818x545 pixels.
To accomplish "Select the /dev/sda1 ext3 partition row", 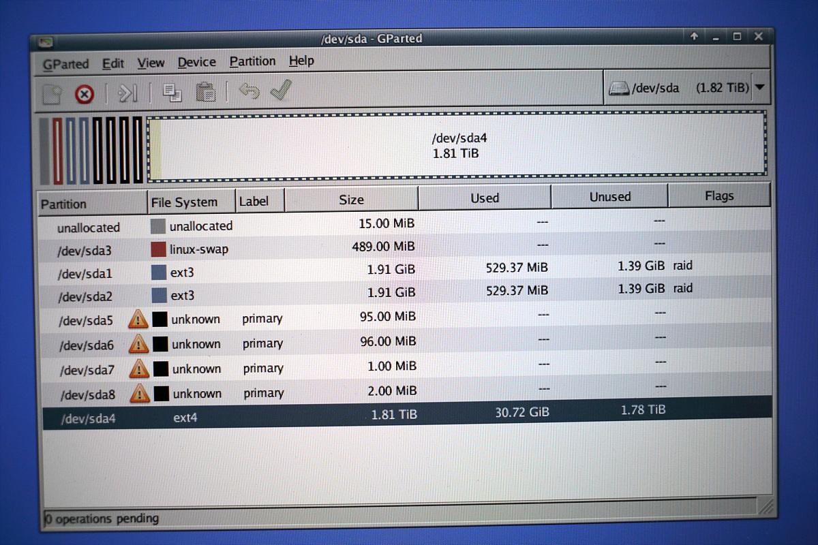I will 273,272.
